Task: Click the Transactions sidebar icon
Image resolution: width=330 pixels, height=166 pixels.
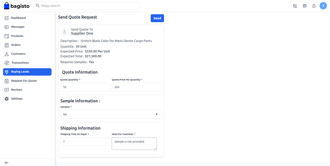Action: [x=7, y=63]
